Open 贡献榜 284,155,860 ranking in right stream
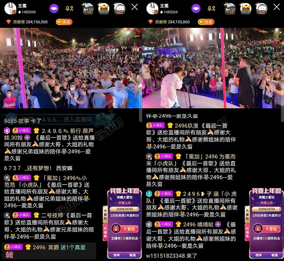This screenshot has width=284, height=261. pos(169,21)
